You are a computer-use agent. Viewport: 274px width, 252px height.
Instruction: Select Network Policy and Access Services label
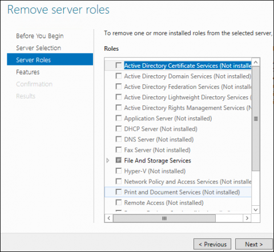(x=188, y=182)
